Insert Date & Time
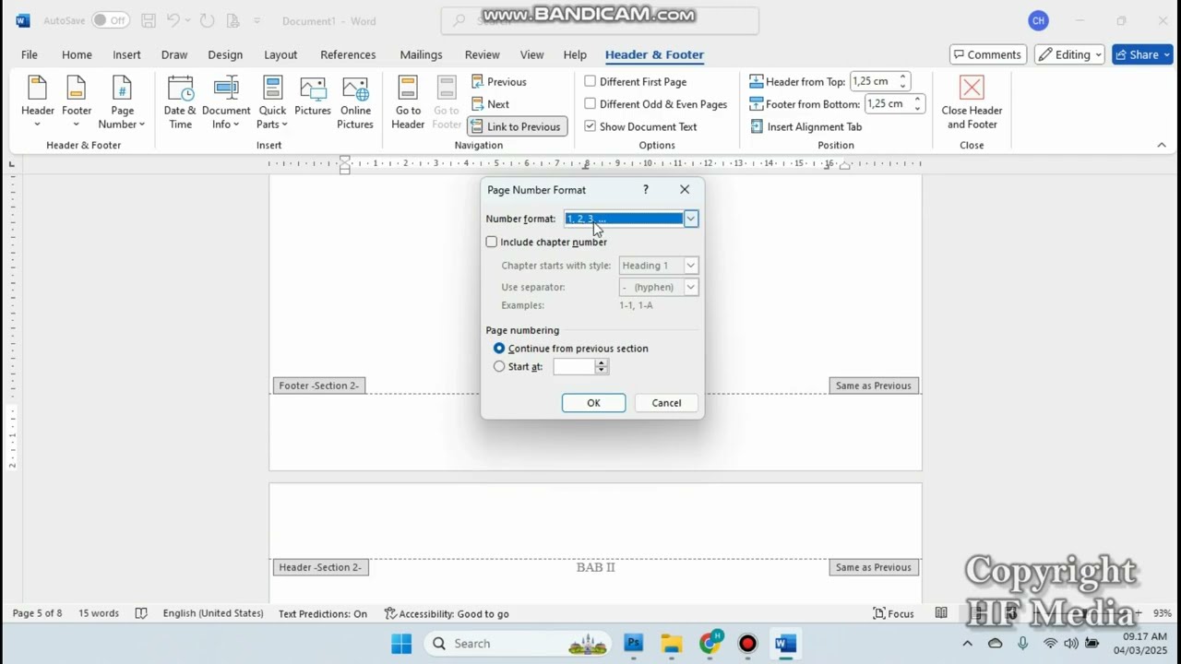The height and width of the screenshot is (664, 1181). [180, 101]
